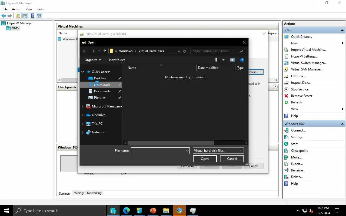Click the Delete VM icon

286,177
